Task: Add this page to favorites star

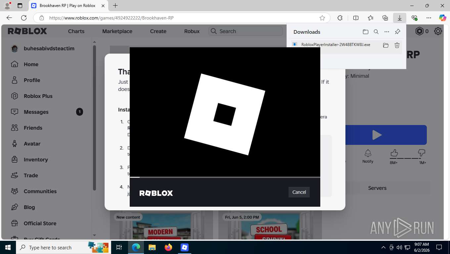Action: coord(322,18)
